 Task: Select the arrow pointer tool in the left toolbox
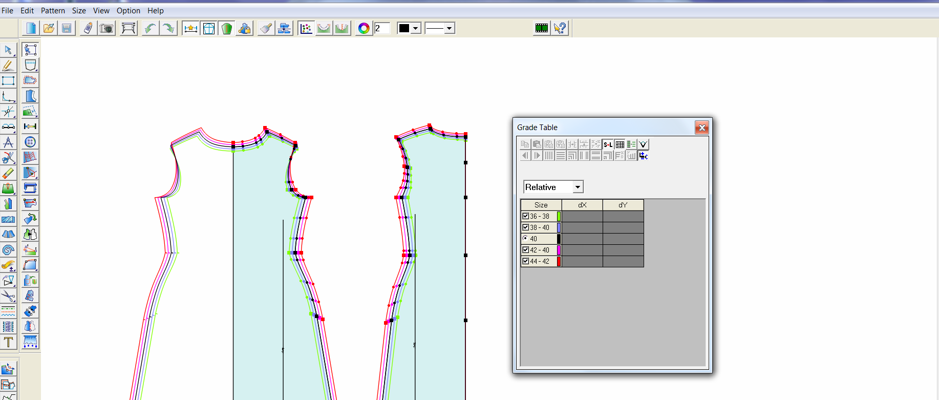8,50
